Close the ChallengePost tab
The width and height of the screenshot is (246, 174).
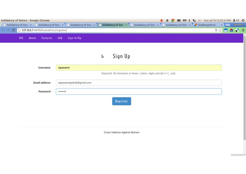(222, 25)
